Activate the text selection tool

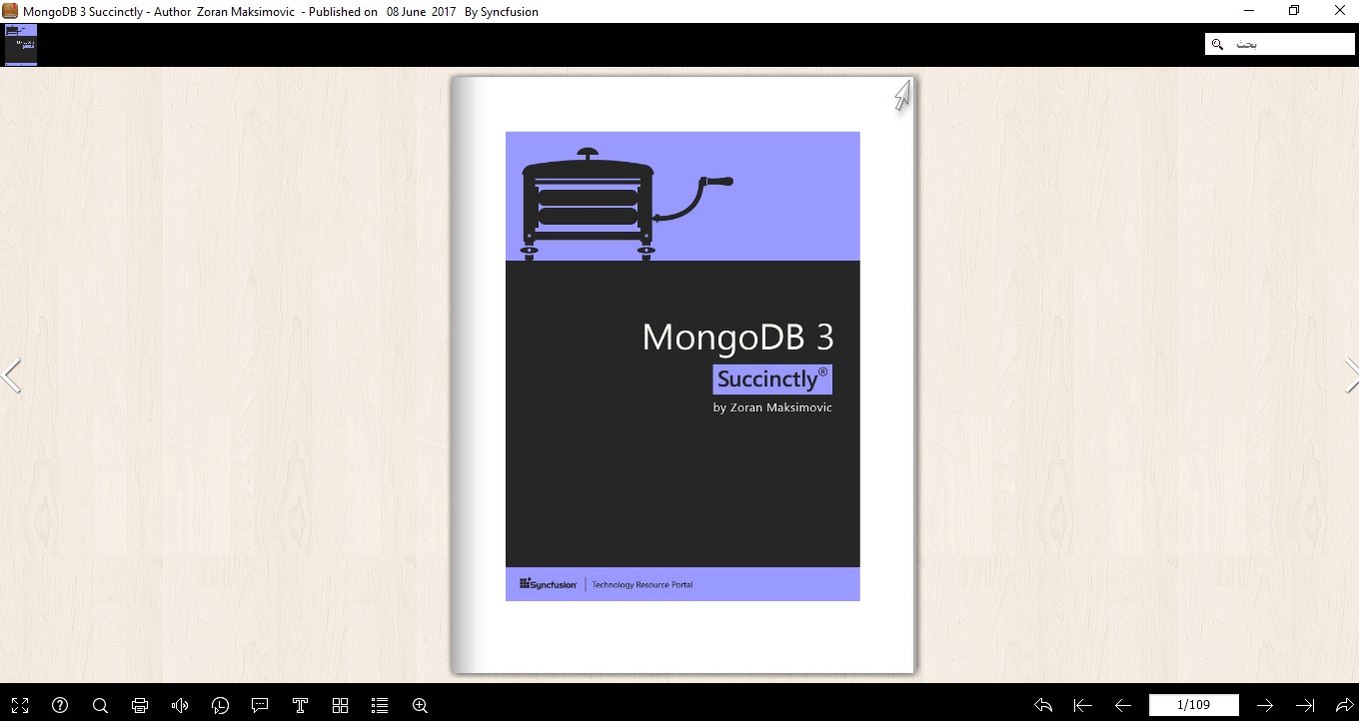click(300, 706)
